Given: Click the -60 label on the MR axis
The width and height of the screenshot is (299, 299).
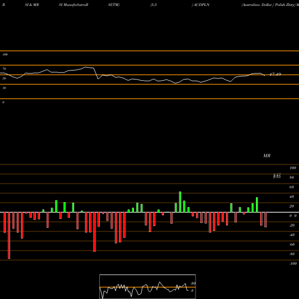Looking at the screenshot, I should point(292,245).
